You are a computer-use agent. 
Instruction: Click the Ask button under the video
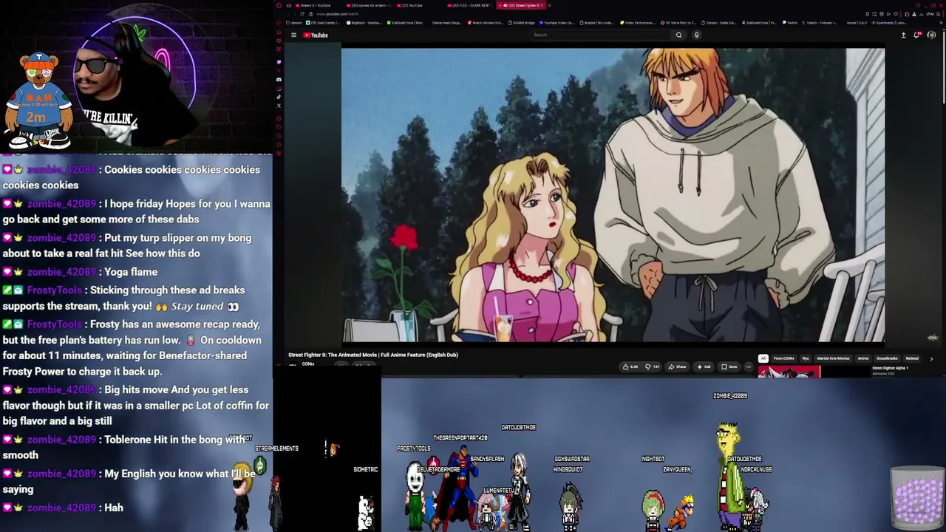704,366
